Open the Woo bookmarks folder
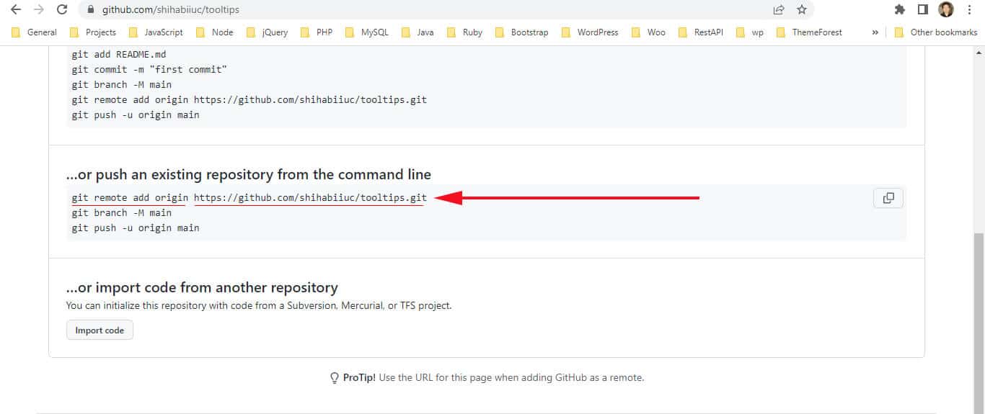985x414 pixels. pos(648,32)
